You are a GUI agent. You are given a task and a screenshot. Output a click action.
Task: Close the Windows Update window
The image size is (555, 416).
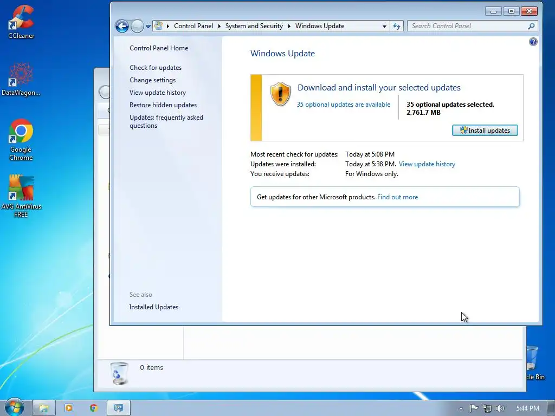529,11
